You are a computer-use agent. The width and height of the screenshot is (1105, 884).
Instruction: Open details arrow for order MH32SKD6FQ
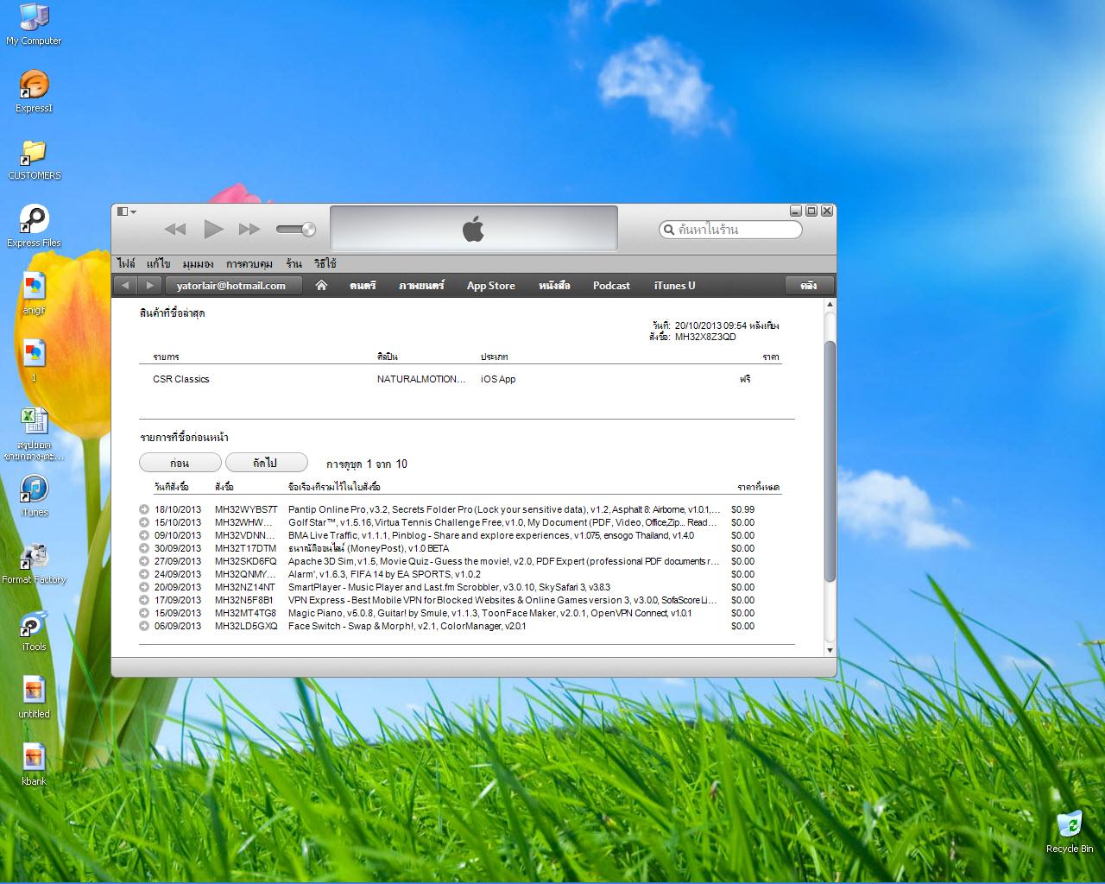click(x=144, y=561)
